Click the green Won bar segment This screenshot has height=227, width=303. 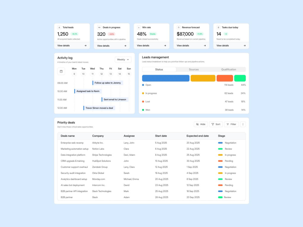point(240,78)
